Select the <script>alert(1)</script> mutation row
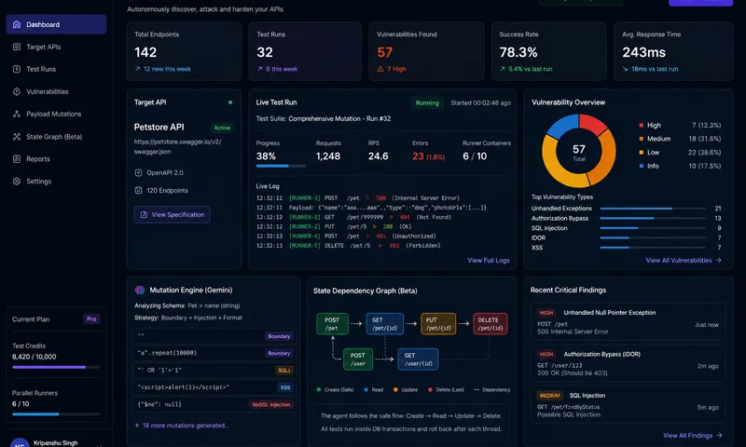The height and width of the screenshot is (447, 746). point(214,387)
